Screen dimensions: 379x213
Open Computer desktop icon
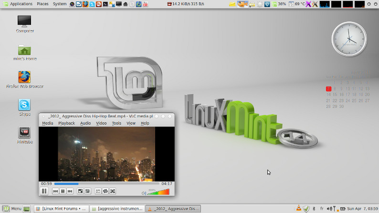[x=24, y=24]
